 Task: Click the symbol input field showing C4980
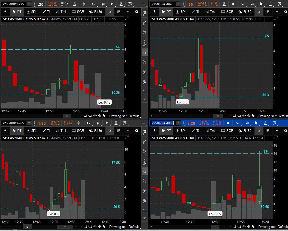click(163, 123)
